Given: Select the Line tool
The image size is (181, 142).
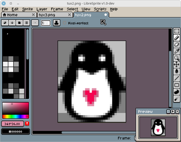Looking at the screenshot, I should 177,78.
